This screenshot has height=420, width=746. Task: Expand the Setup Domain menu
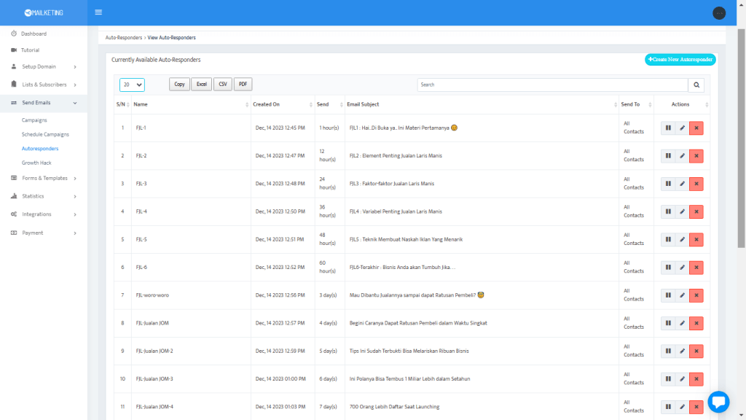pyautogui.click(x=43, y=66)
